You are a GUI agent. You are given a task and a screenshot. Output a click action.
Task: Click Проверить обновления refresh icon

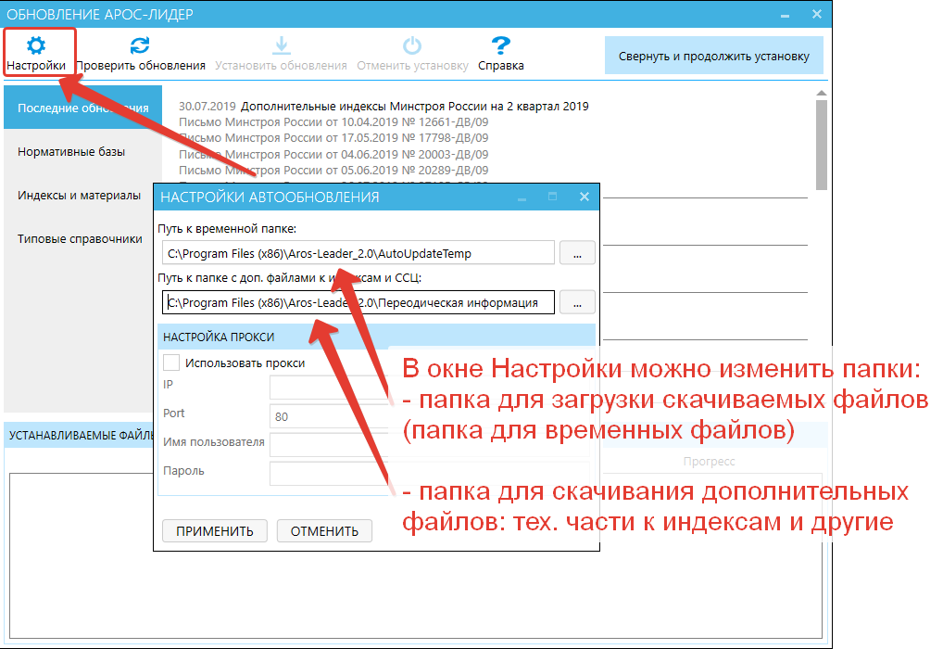[x=140, y=45]
